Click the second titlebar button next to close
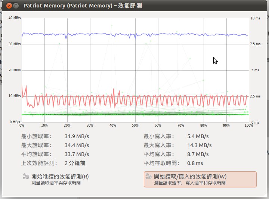Screen dimensions: 269x199 (16, 6)
